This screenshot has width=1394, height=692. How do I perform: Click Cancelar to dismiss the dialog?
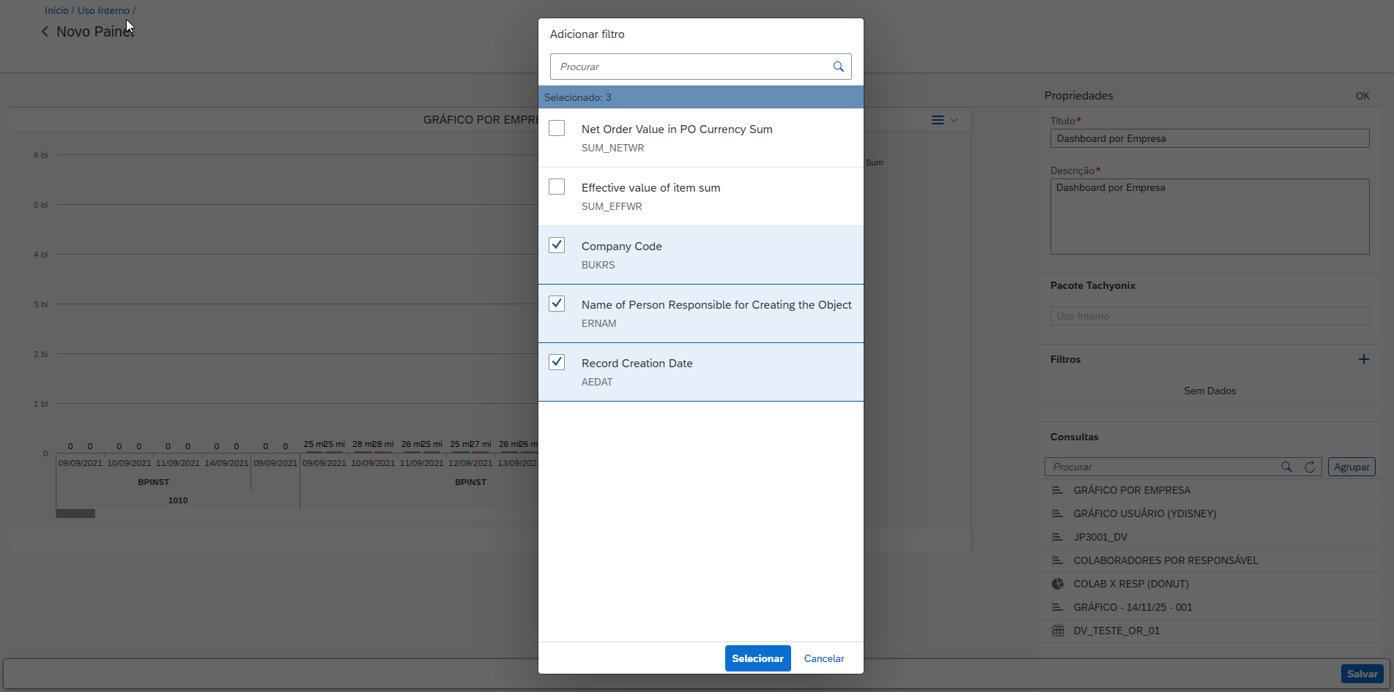pos(823,658)
